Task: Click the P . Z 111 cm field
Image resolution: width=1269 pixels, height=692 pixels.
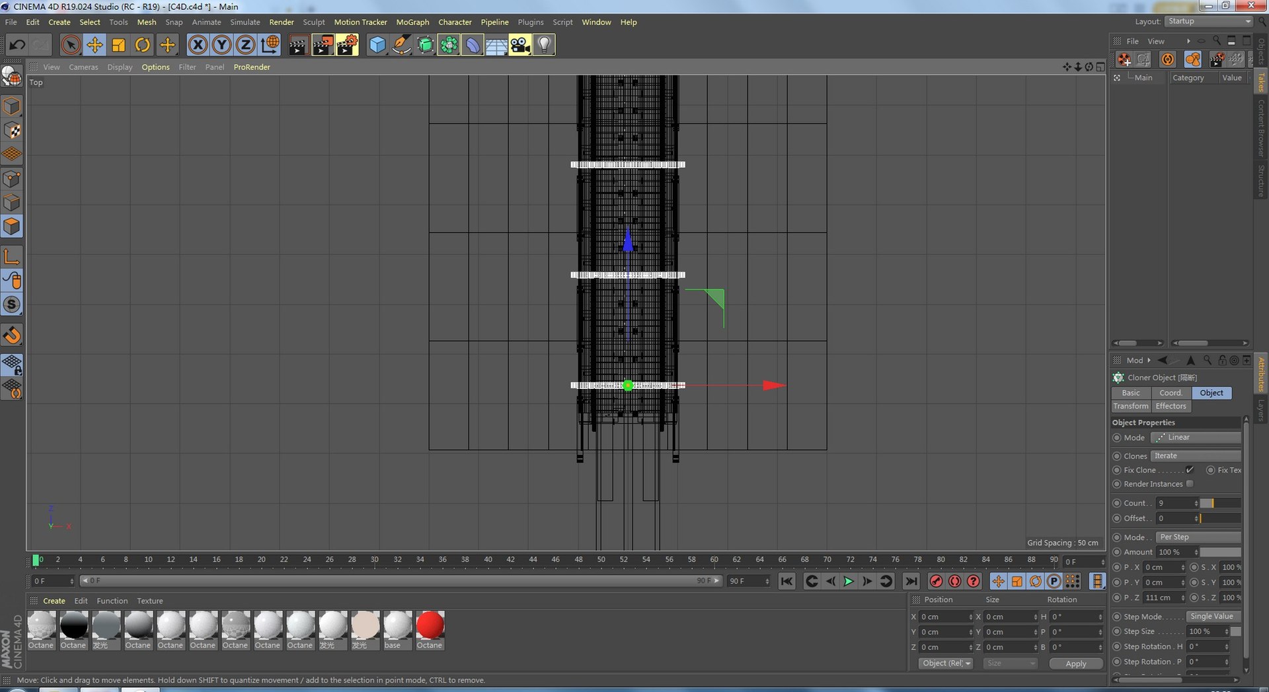Action: pyautogui.click(x=1164, y=598)
